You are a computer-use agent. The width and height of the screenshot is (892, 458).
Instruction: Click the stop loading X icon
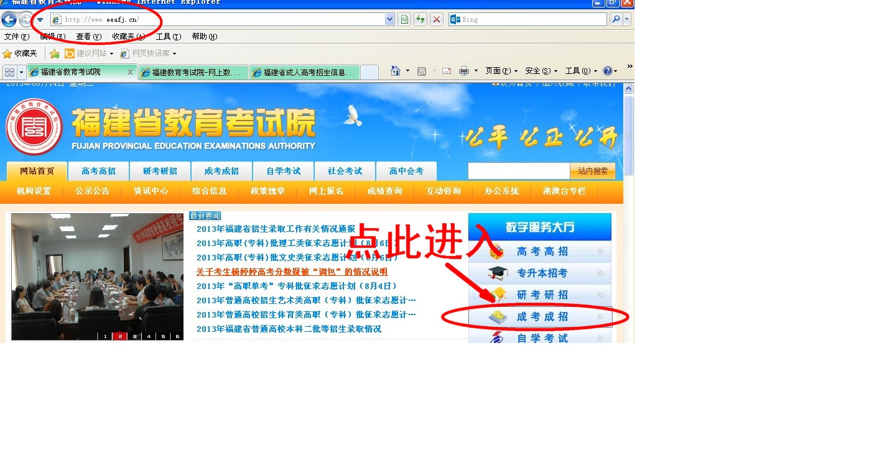(x=437, y=19)
